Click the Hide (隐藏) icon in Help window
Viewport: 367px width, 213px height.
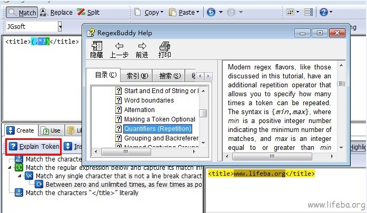96,49
